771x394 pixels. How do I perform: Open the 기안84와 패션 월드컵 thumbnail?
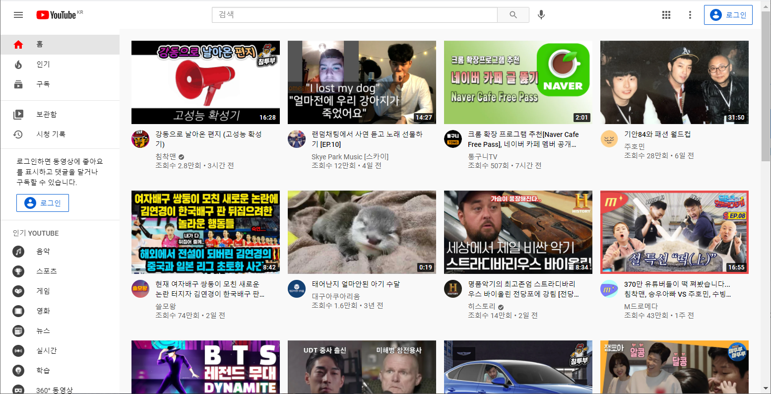pos(674,82)
